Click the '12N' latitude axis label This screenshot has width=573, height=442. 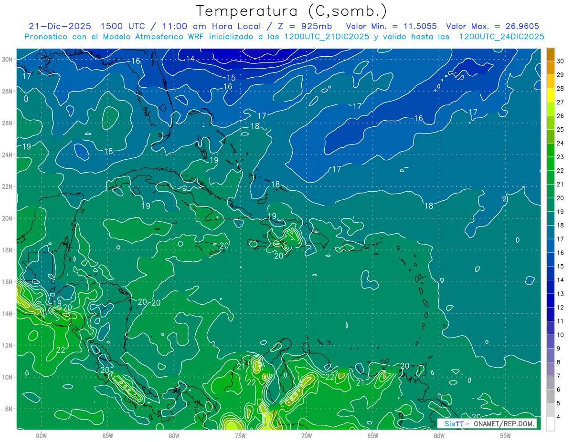pyautogui.click(x=8, y=345)
